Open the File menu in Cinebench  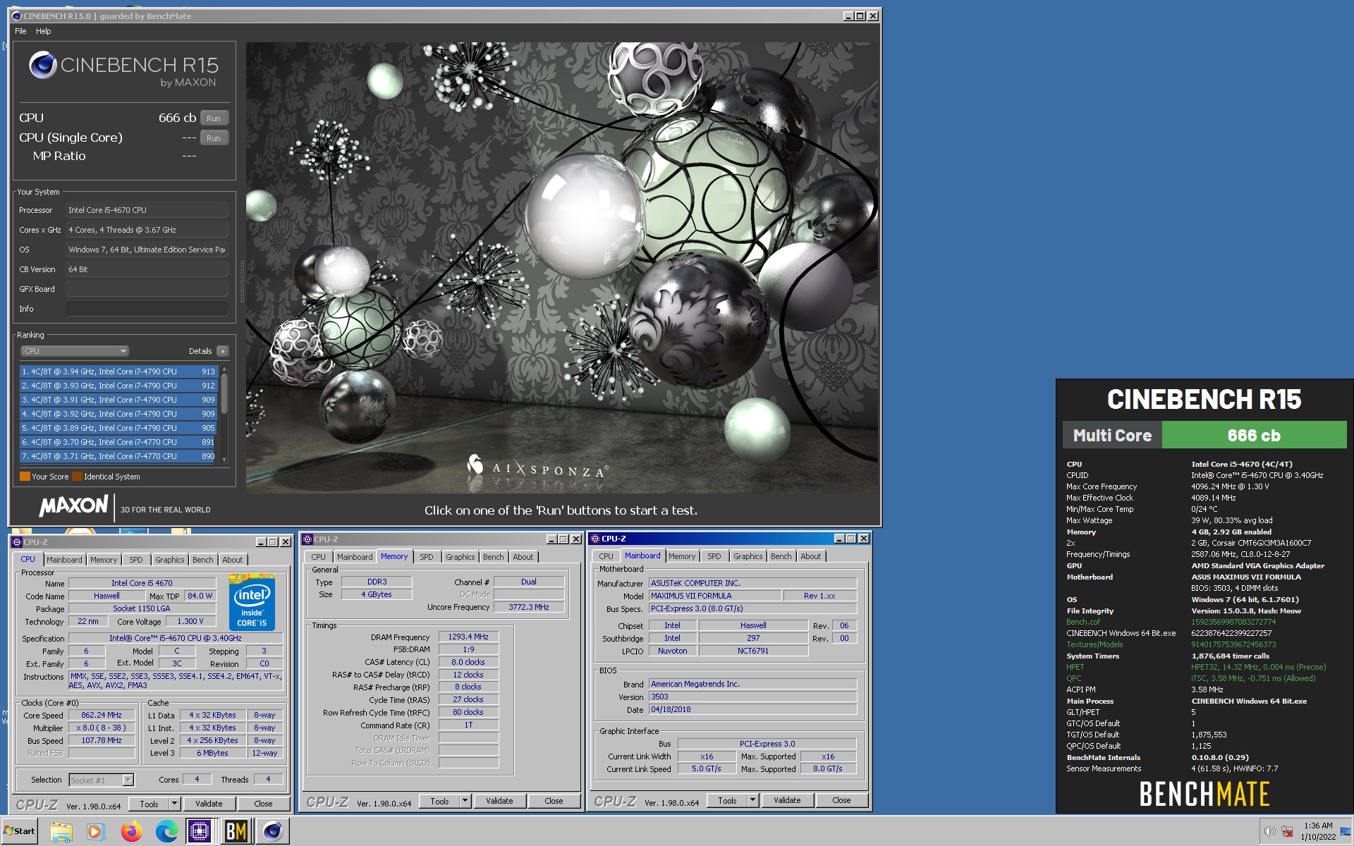coord(20,31)
